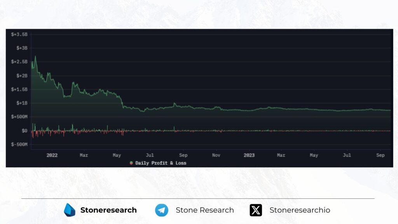Select the Nov timeline label
398x224 pixels.
[x=216, y=155]
